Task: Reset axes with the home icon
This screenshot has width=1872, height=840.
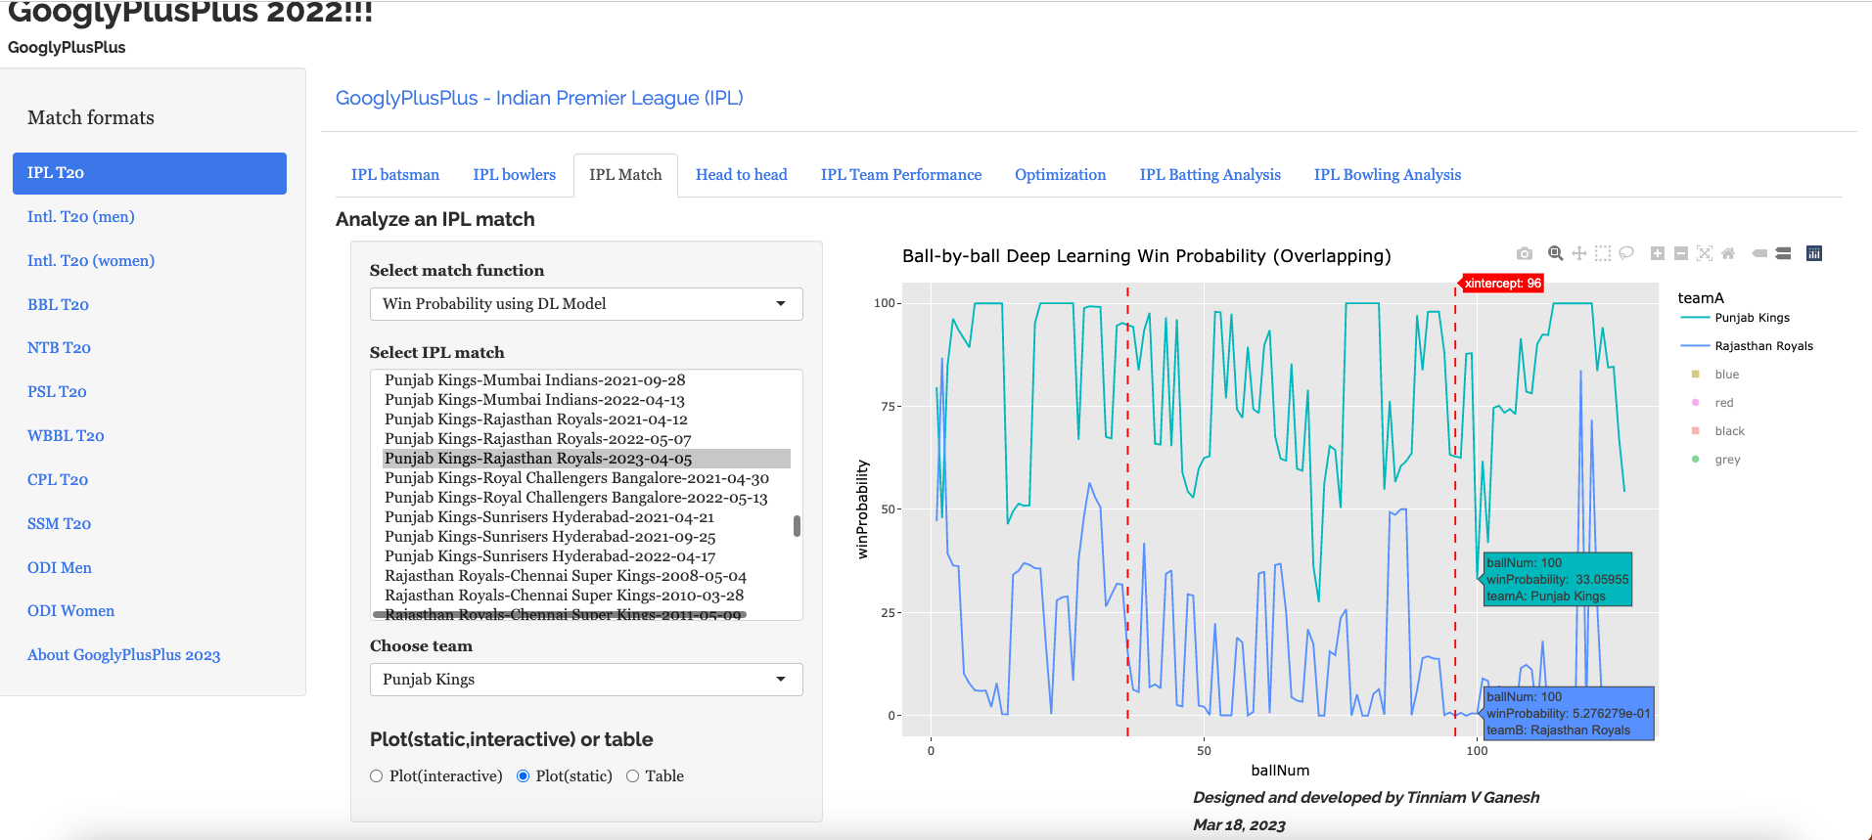Action: (1728, 253)
